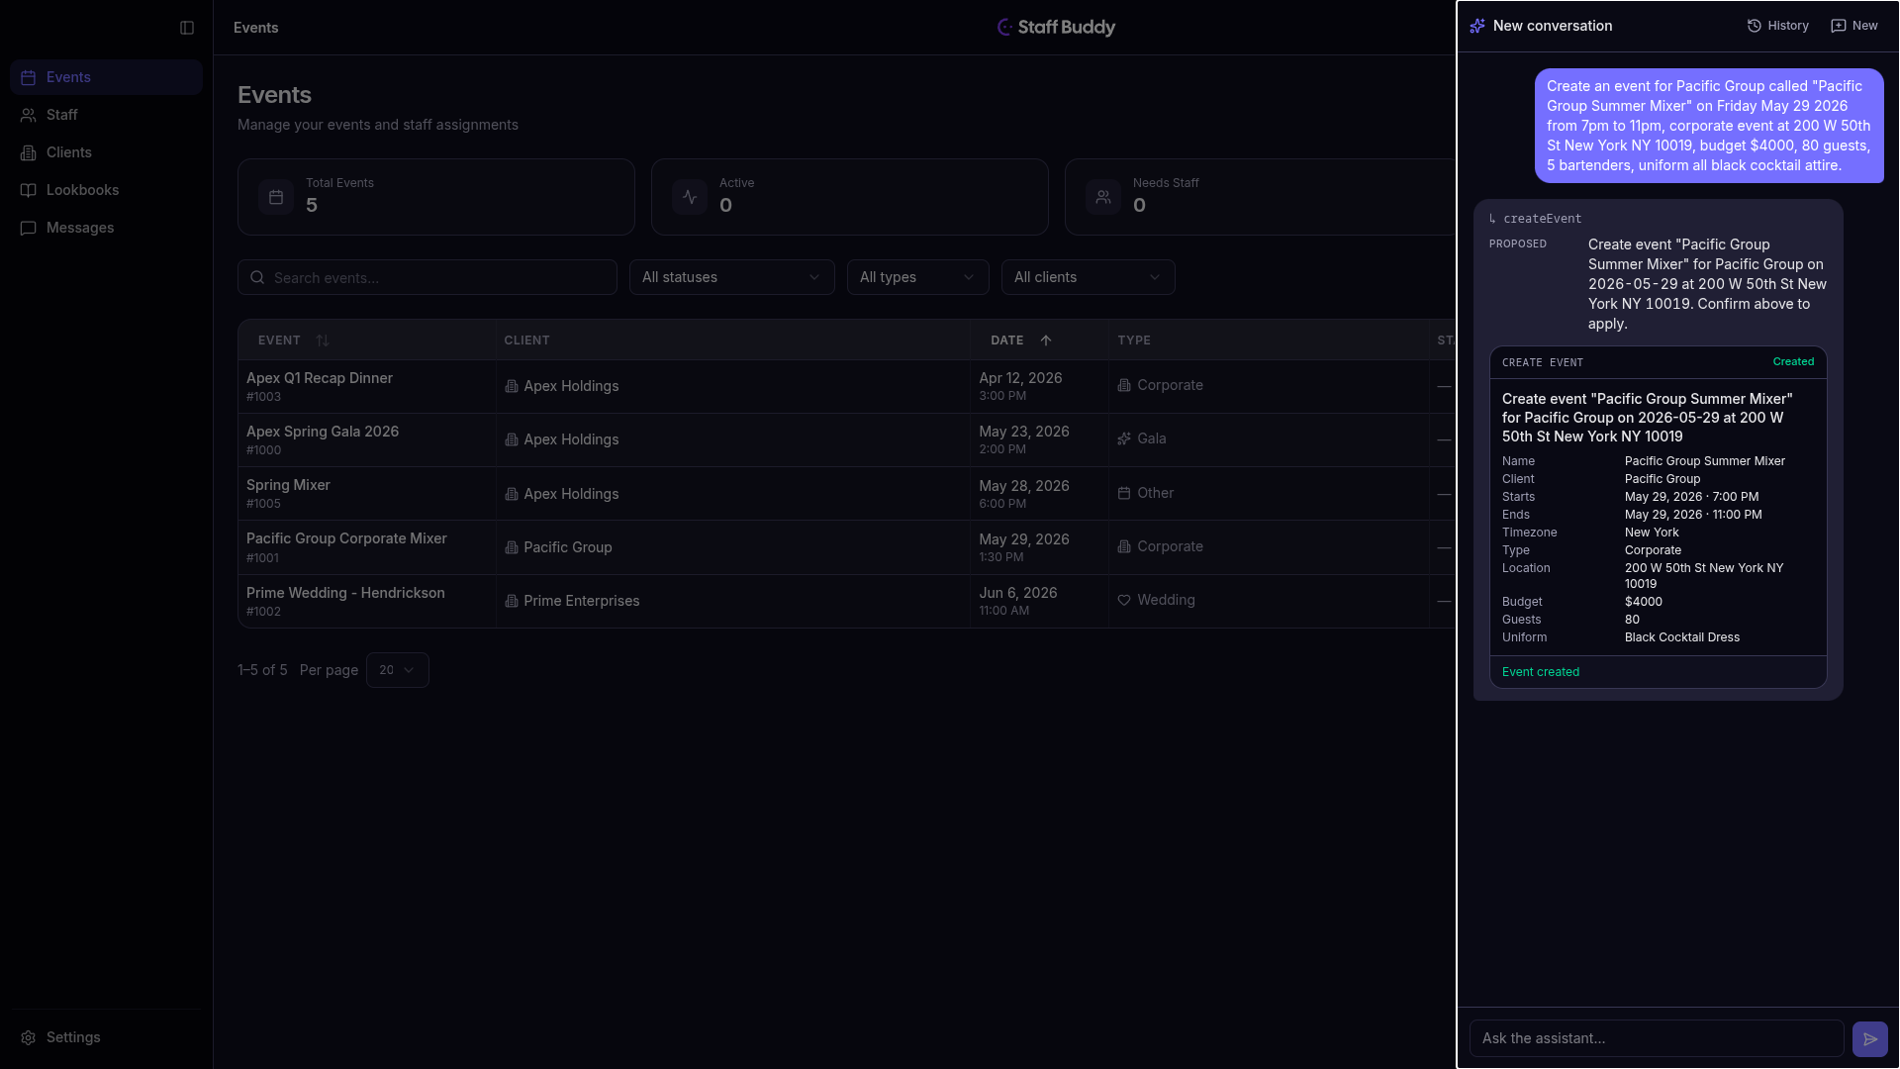Click the Created status badge
The image size is (1900, 1069).
click(x=1793, y=362)
